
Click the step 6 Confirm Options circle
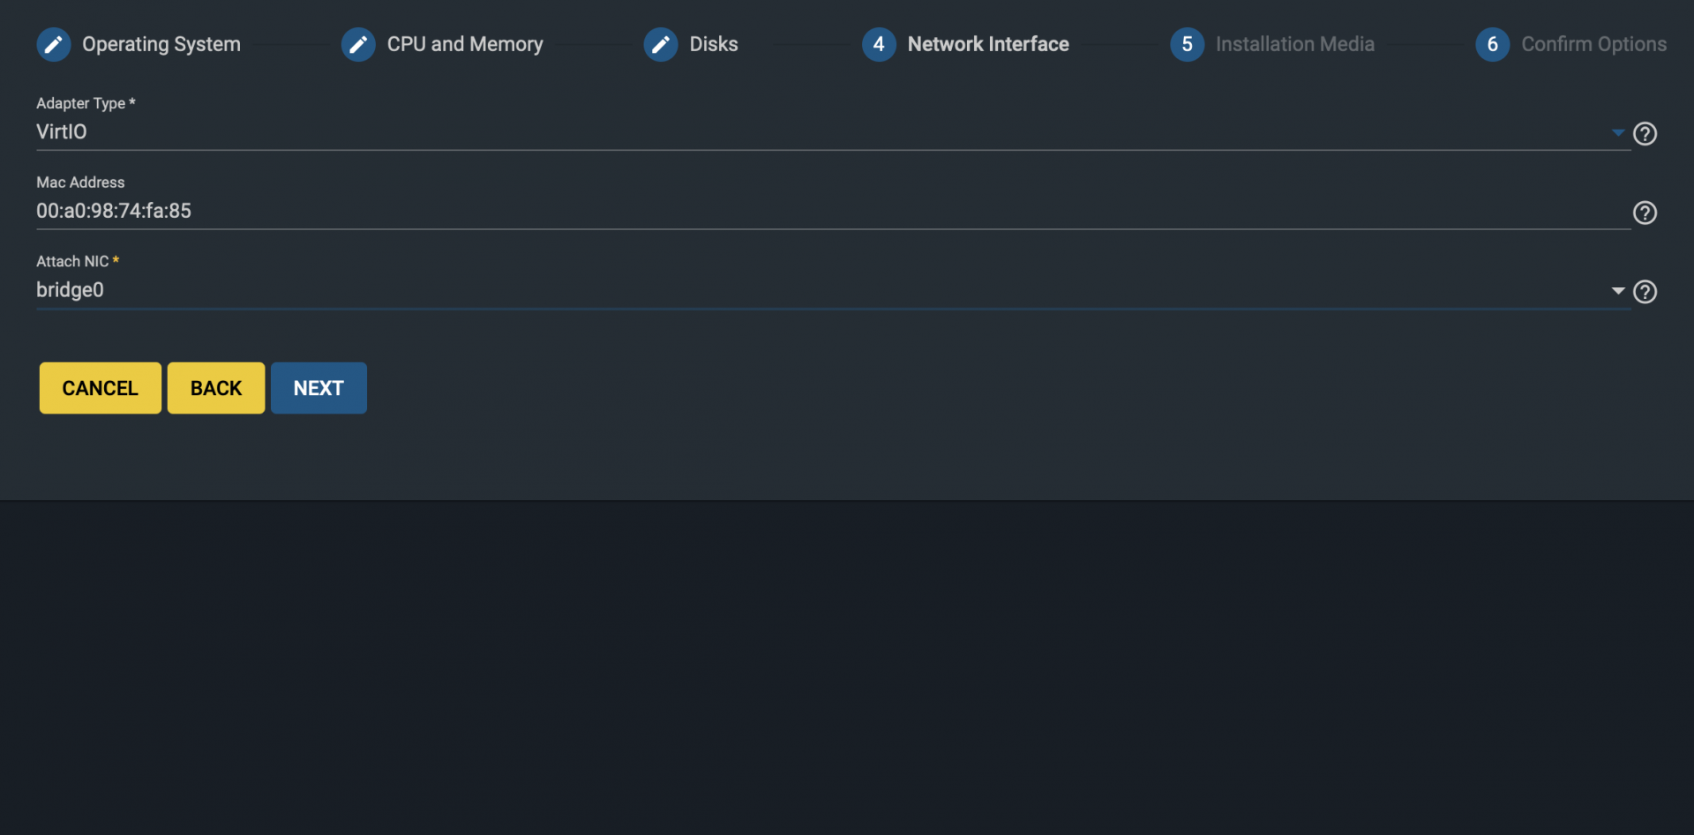coord(1493,44)
